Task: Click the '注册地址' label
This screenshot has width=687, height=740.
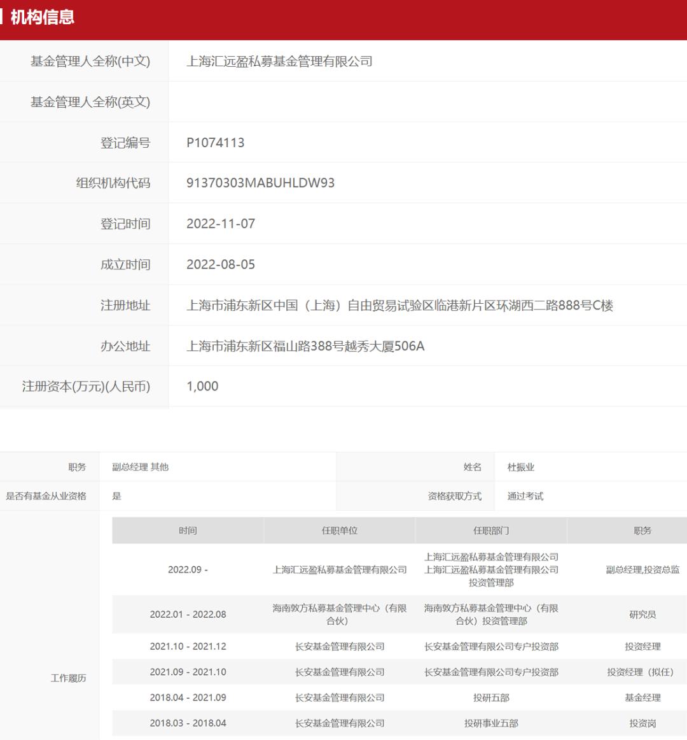Action: (125, 305)
